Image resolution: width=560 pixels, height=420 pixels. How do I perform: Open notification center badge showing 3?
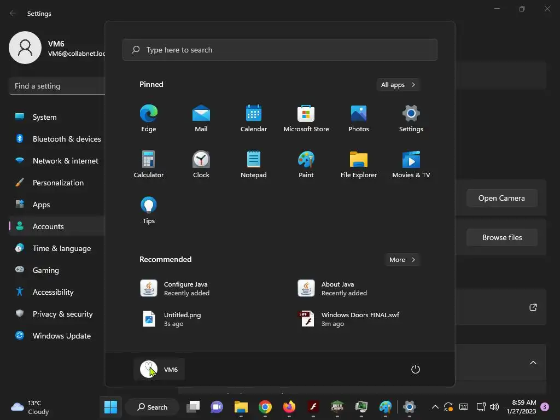point(545,407)
